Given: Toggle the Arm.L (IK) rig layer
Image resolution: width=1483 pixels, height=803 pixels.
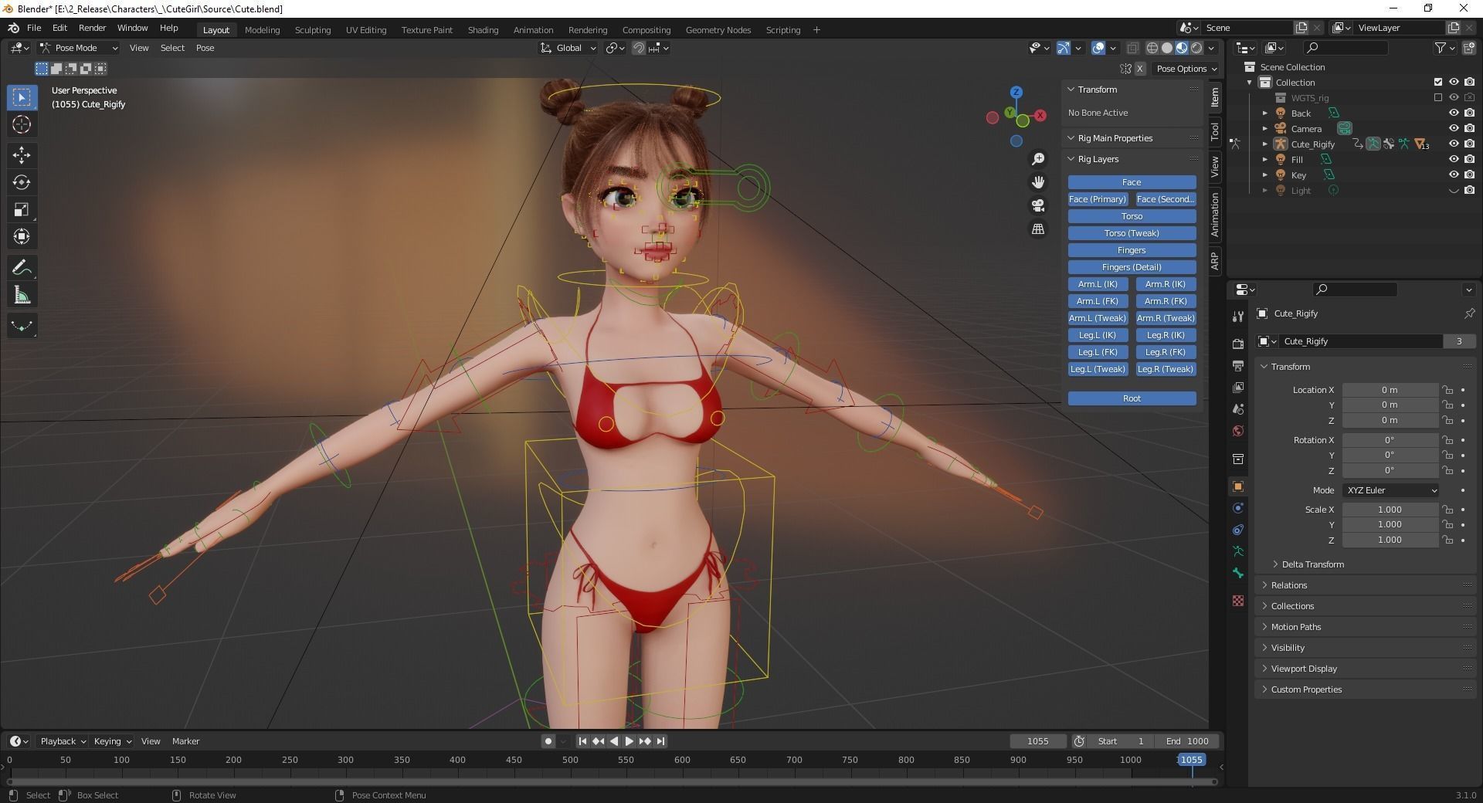Looking at the screenshot, I should [x=1098, y=284].
